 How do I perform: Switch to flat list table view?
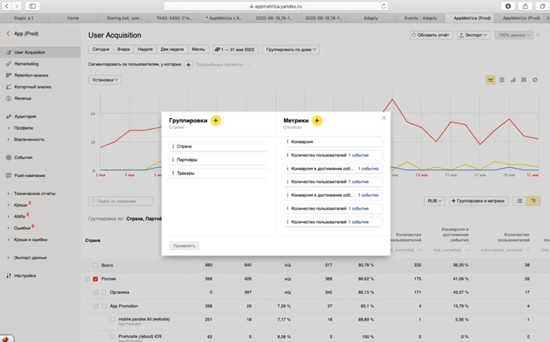click(x=519, y=201)
